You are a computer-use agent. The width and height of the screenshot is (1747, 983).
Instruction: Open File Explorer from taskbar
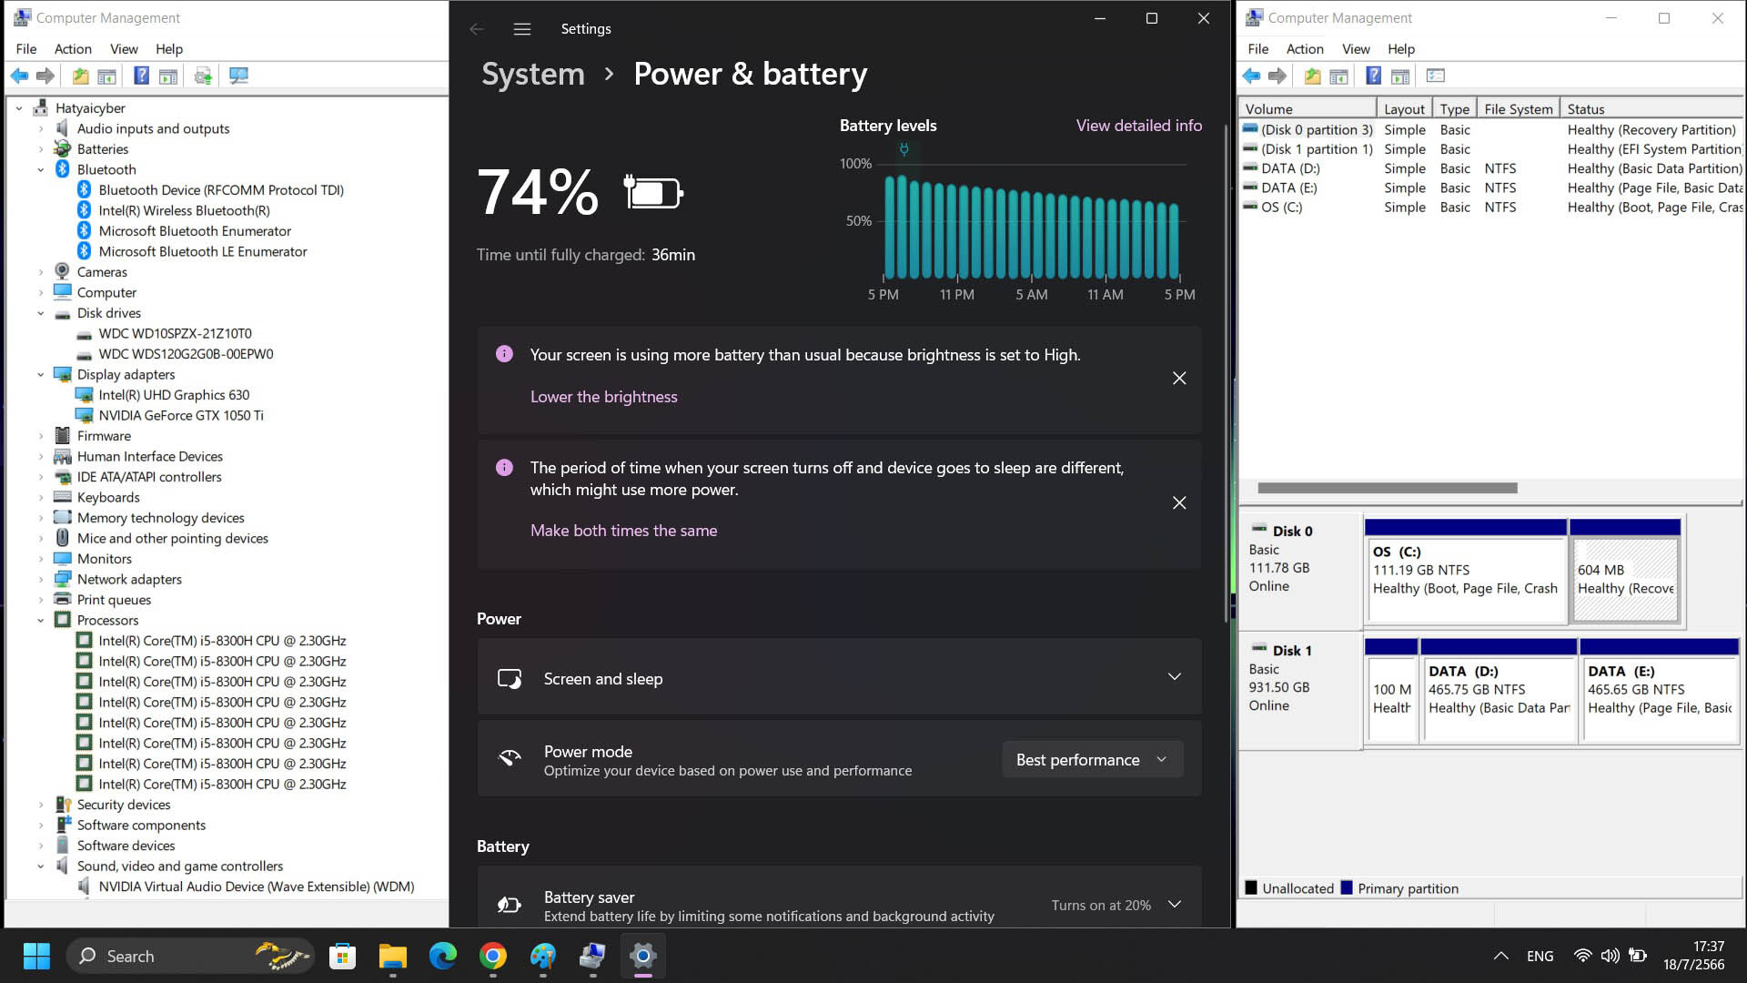pyautogui.click(x=393, y=956)
